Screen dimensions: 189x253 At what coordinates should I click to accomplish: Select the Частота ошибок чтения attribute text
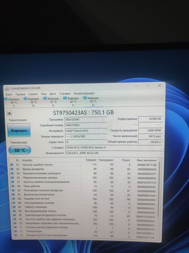tap(37, 165)
